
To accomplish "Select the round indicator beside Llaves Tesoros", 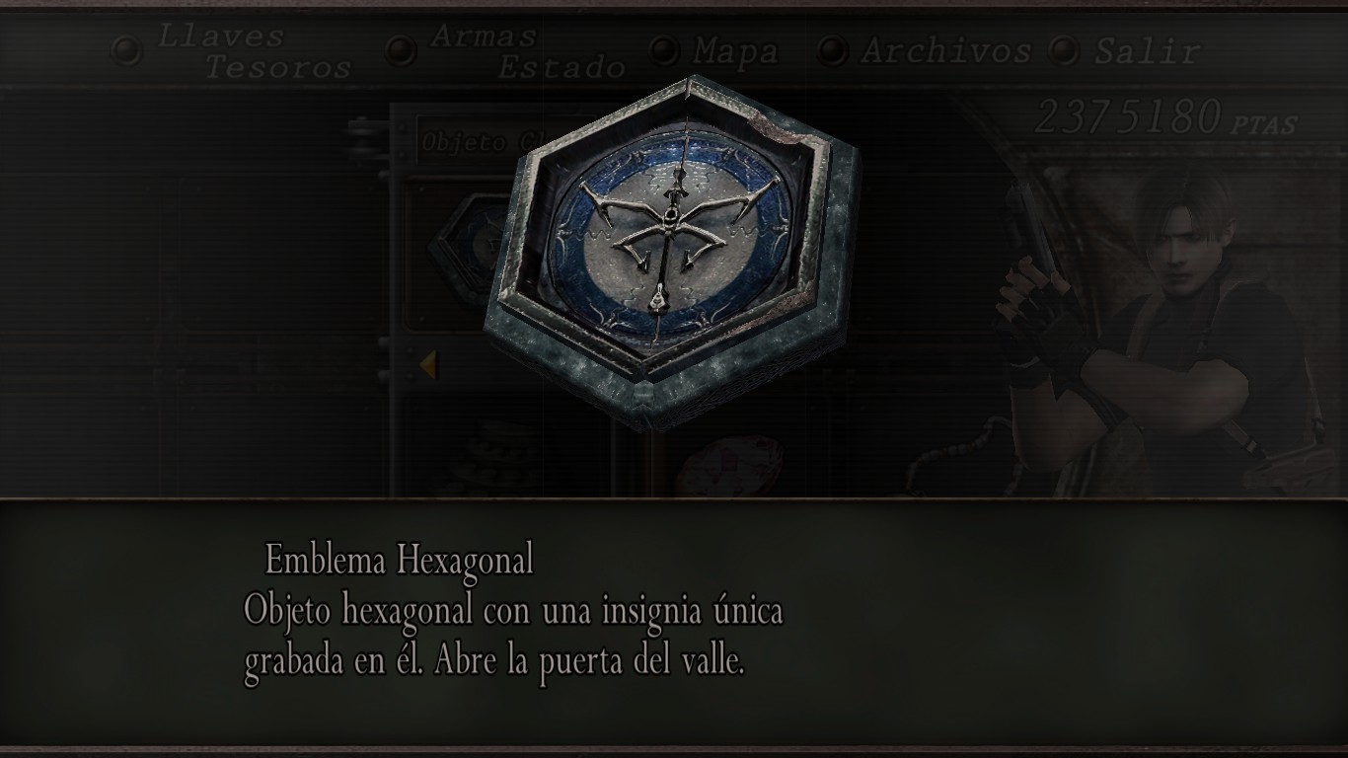I will tap(126, 51).
